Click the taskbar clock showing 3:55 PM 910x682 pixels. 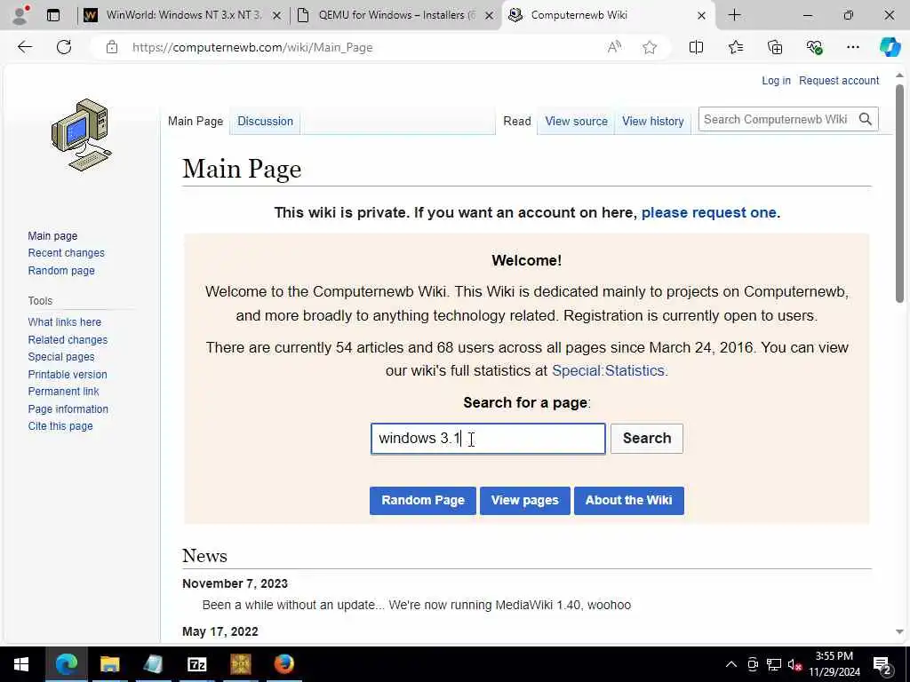[834, 664]
